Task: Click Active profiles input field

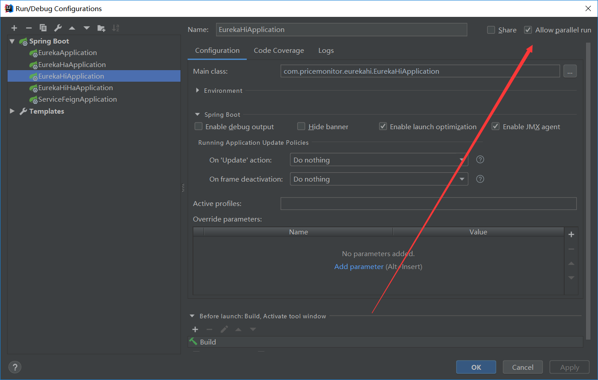Action: pos(429,203)
